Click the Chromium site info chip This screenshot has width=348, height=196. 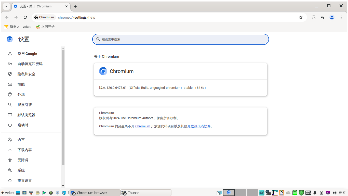(44, 17)
